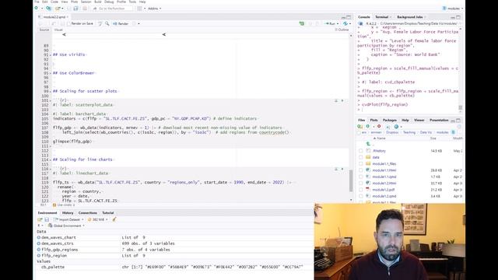
Task: Open the Global Environment dropdown
Action: pyautogui.click(x=66, y=226)
